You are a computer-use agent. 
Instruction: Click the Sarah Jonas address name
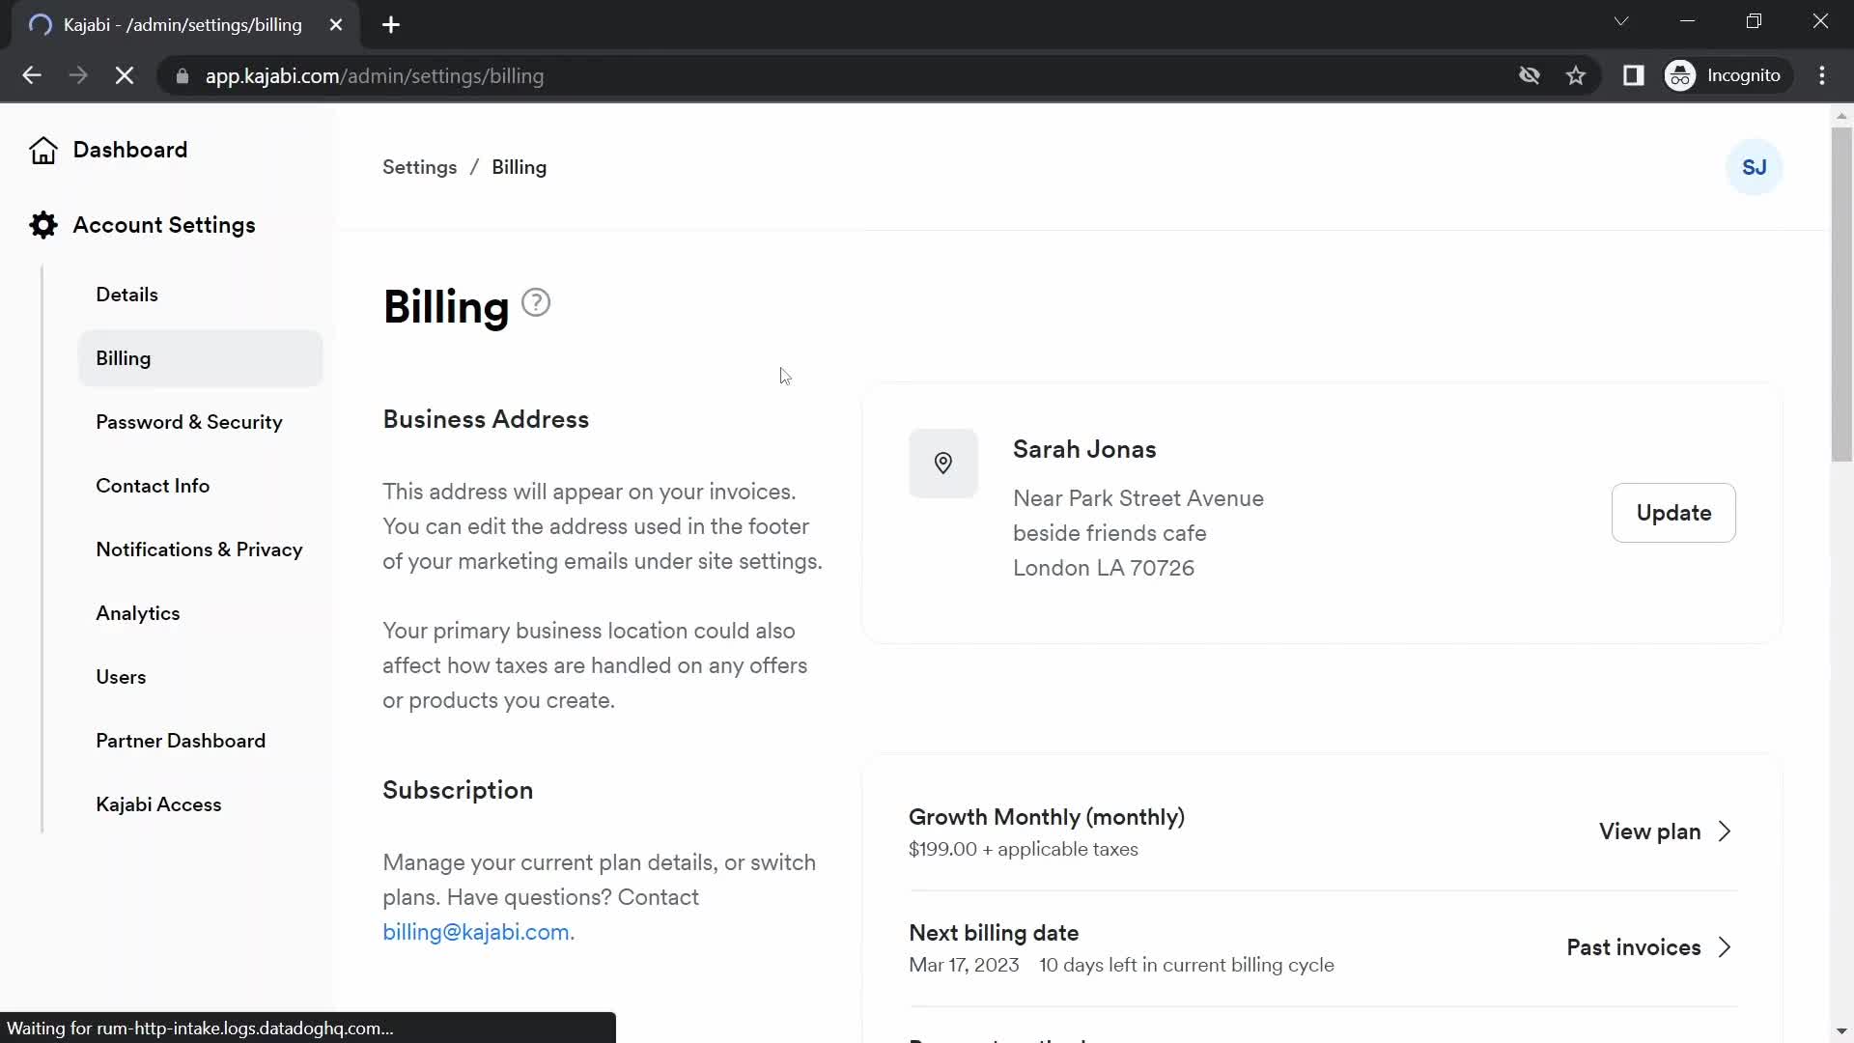[x=1084, y=449]
